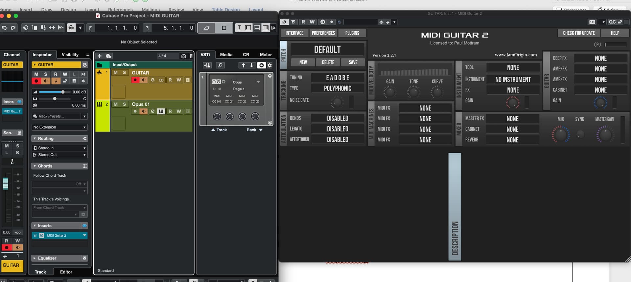Click the GUITAR track lane menu icon

point(188,80)
